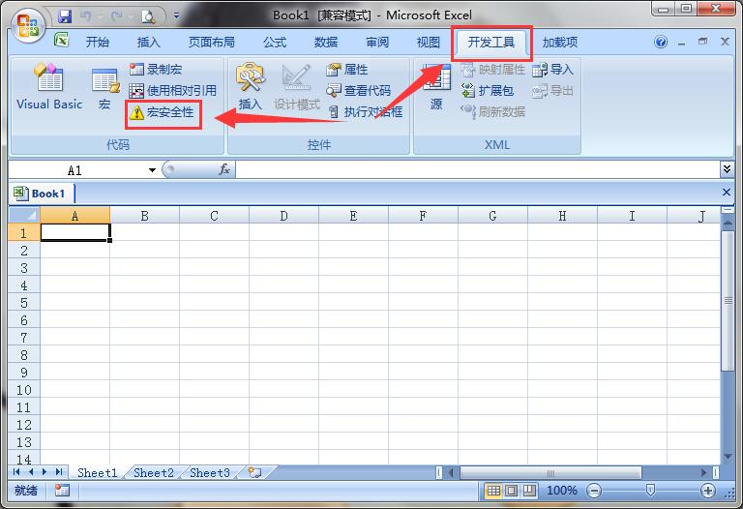Select column C header
This screenshot has width=743, height=509.
[x=214, y=216]
